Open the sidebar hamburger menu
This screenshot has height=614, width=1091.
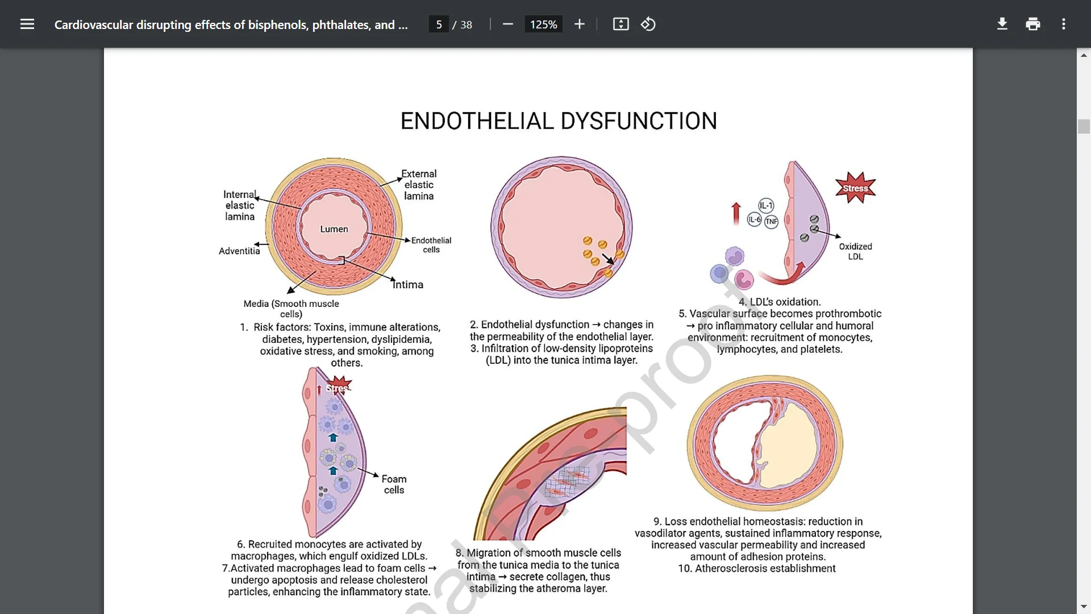[x=27, y=24]
